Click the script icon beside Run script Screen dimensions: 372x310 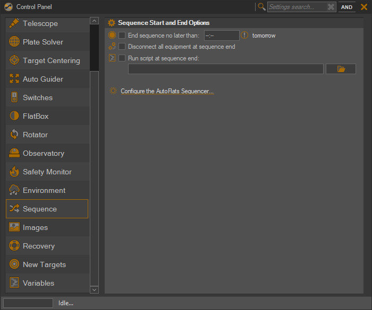tap(112, 58)
